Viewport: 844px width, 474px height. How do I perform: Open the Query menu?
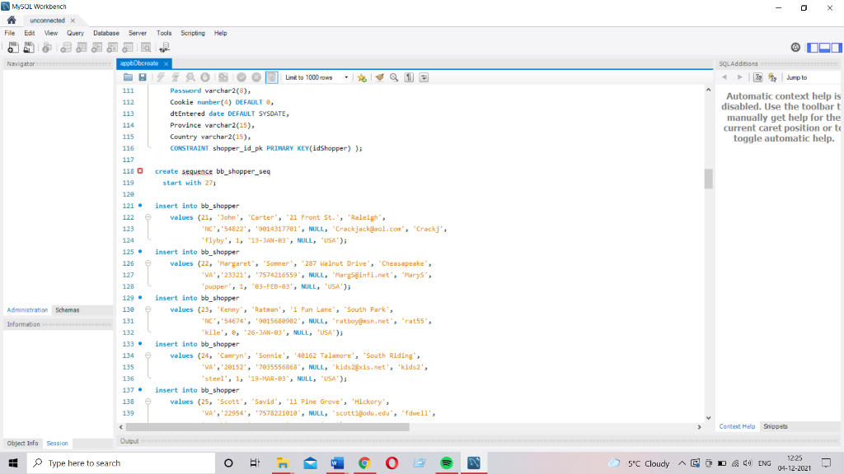[75, 33]
